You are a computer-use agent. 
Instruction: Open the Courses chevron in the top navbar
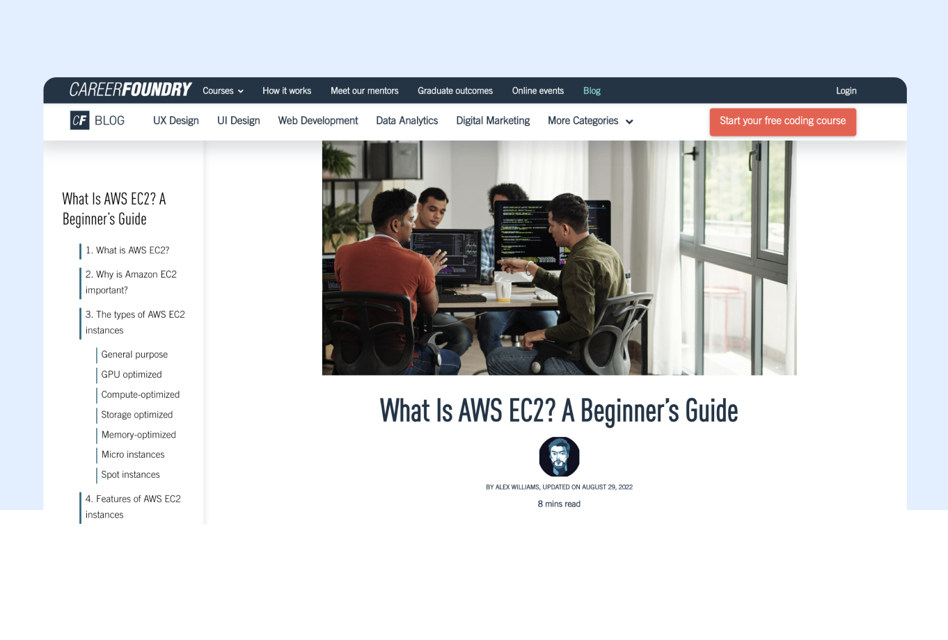(x=241, y=91)
